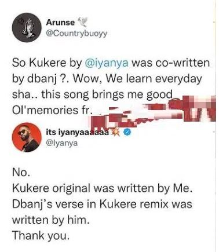219x252 pixels.
Task: Open Arunse's praying hands profile picture
Action: click(27, 27)
